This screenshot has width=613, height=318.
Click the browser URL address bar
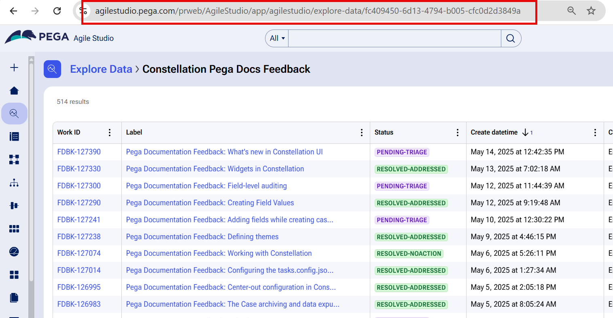308,11
